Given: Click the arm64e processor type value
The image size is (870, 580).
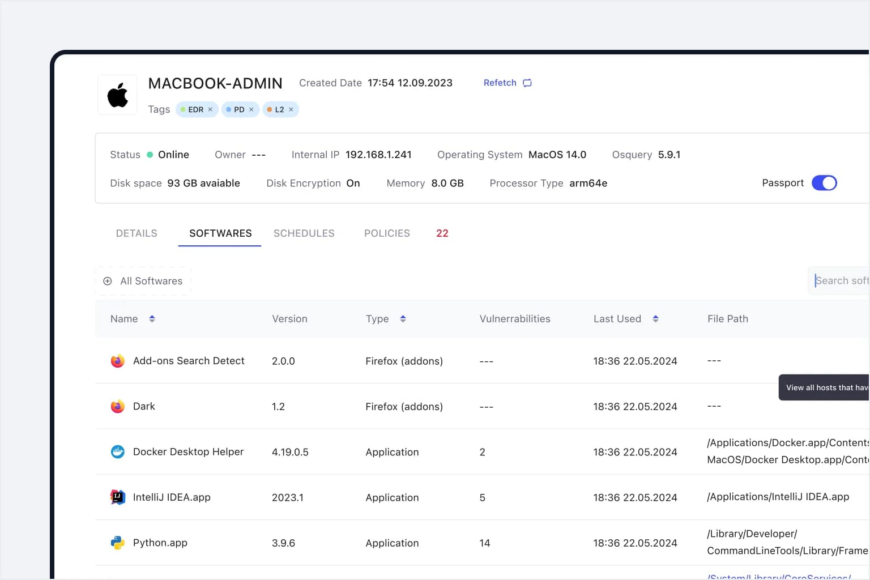Looking at the screenshot, I should point(588,183).
